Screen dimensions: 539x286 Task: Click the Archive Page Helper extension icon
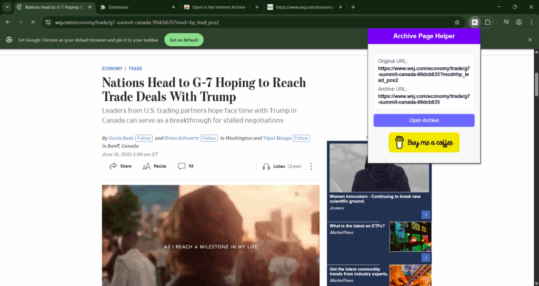click(x=475, y=22)
